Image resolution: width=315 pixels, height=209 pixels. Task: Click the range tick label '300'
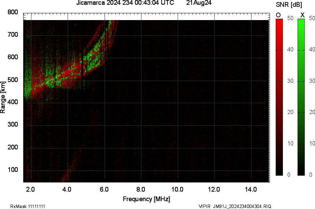(13, 125)
